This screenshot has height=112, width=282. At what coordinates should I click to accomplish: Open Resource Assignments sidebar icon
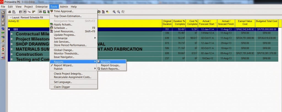click(x=3, y=37)
